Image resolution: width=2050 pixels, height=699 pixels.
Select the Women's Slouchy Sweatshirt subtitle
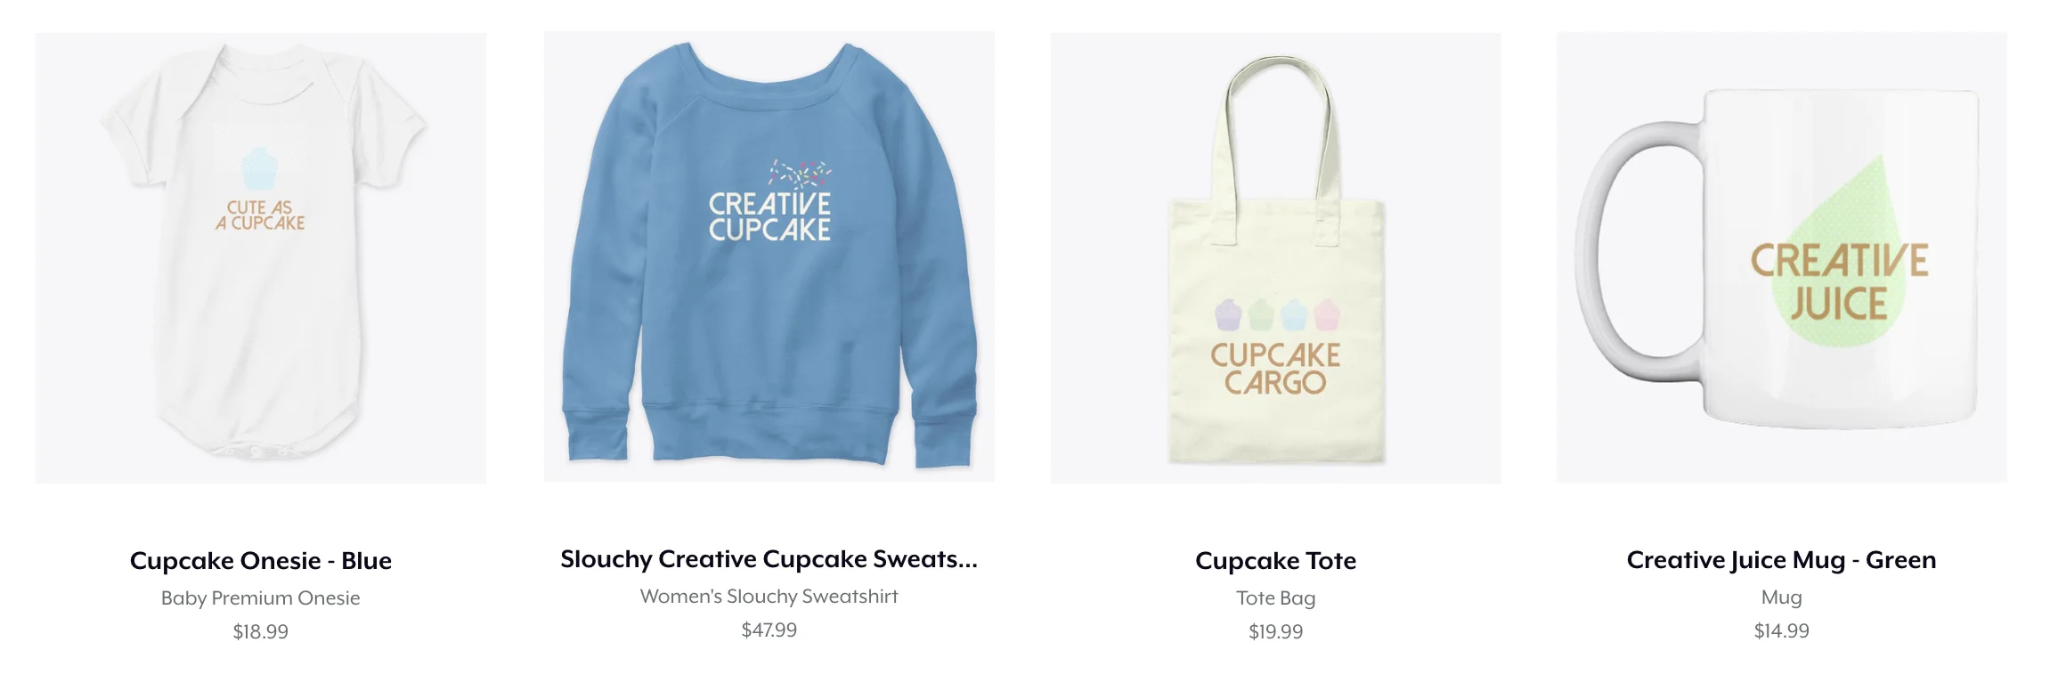769,597
